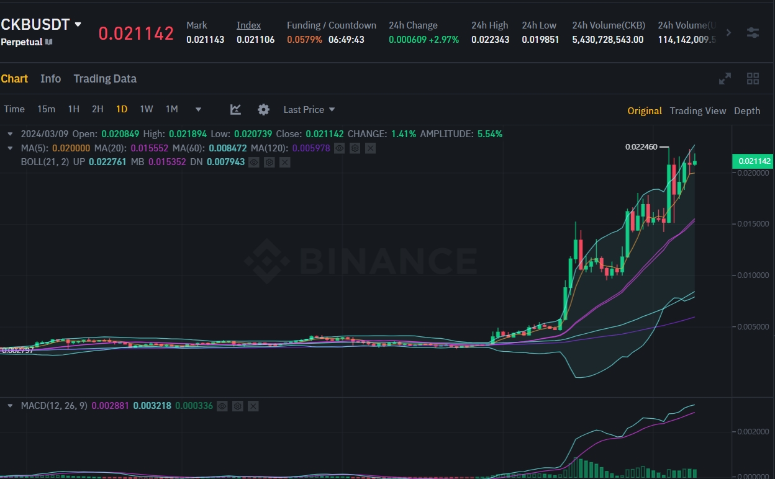The height and width of the screenshot is (479, 775).
Task: Click the BOLL UP value 0.022761
Action: pyautogui.click(x=107, y=162)
